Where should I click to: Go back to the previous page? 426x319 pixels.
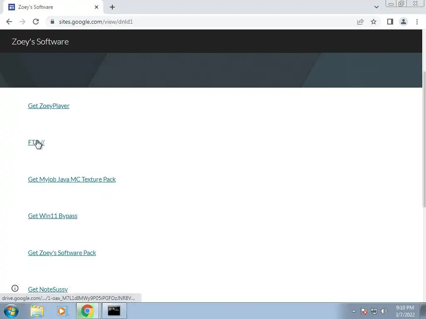(x=9, y=22)
